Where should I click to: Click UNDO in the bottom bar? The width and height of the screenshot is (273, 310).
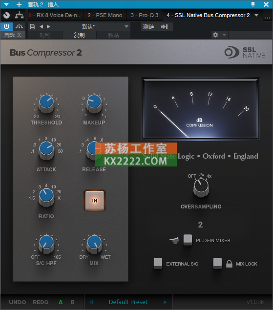(18, 302)
